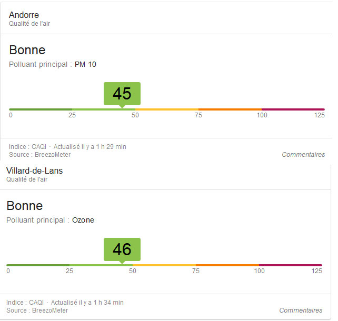Select the Andorre card title
The width and height of the screenshot is (338, 321).
(24, 15)
